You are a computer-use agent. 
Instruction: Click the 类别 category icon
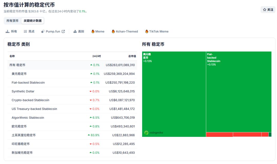(x=75, y=32)
